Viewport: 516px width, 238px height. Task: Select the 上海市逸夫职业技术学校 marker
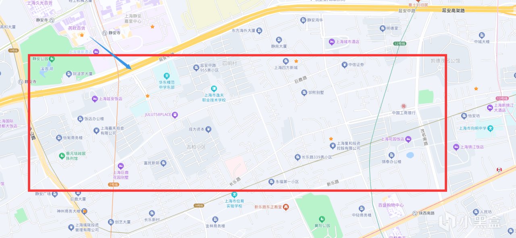tap(214, 89)
